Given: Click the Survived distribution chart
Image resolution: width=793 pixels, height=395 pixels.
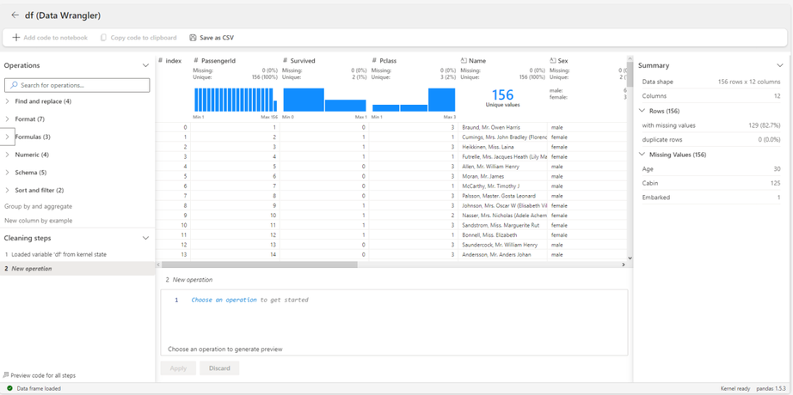Looking at the screenshot, I should (325, 100).
